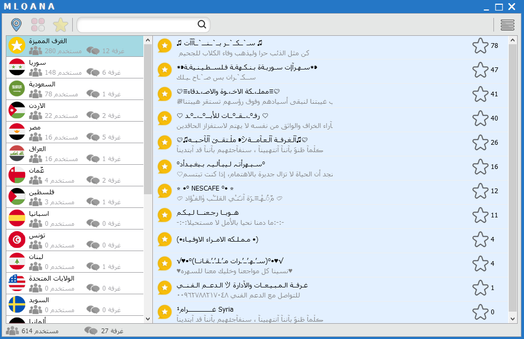Select the Egypt (مصر) country category
524x339 pixels.
(75, 133)
